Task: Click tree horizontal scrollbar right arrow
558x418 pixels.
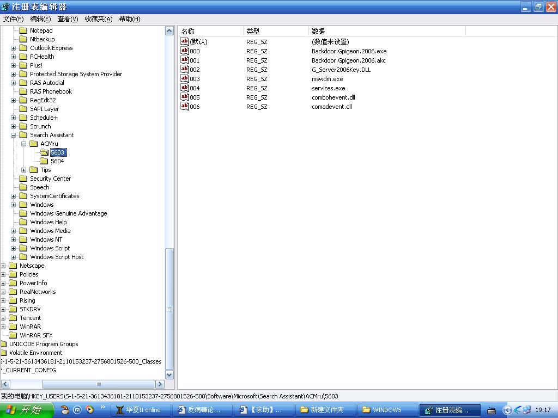Action: click(160, 384)
